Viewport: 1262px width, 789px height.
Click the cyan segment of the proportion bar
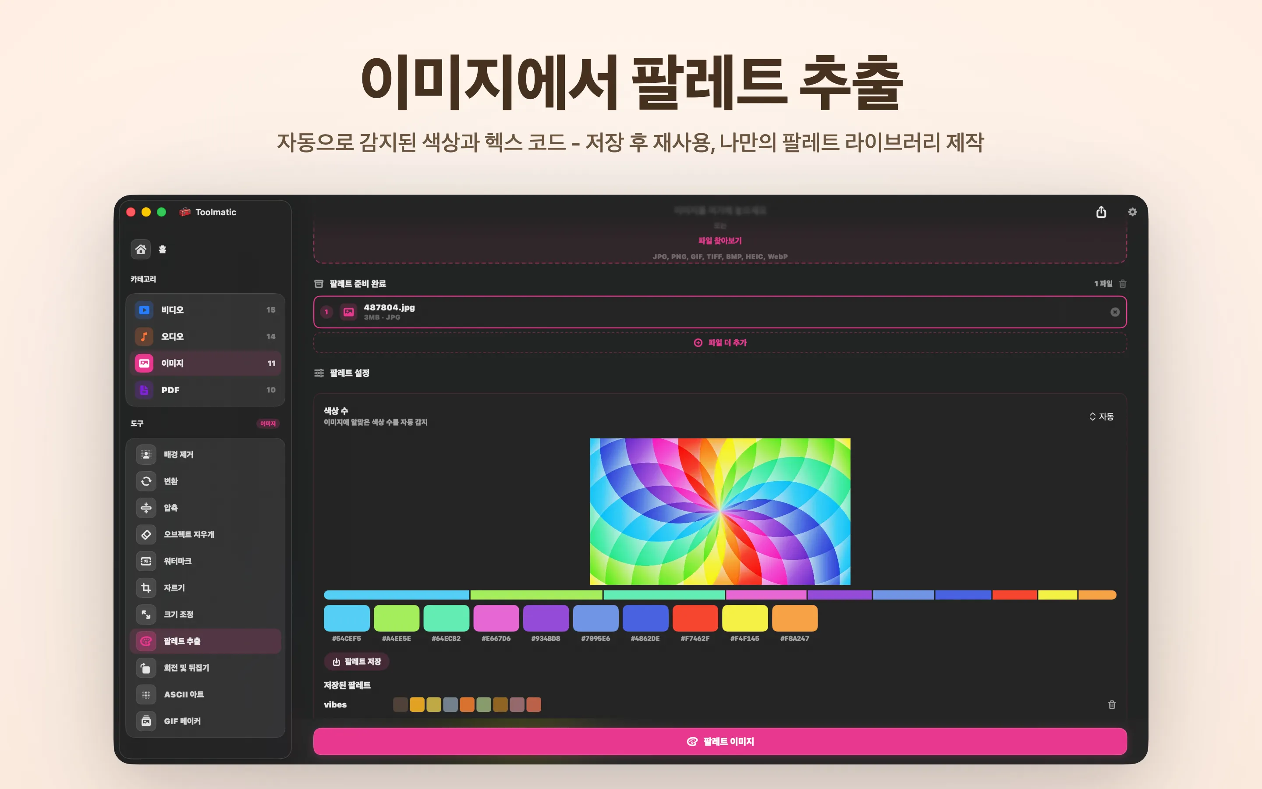pyautogui.click(x=396, y=595)
